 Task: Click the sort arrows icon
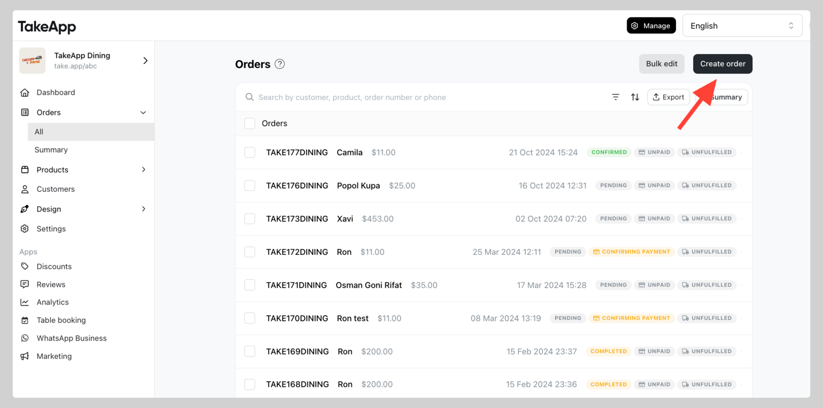(x=635, y=97)
